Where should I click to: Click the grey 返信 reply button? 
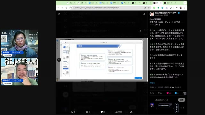click(x=182, y=100)
